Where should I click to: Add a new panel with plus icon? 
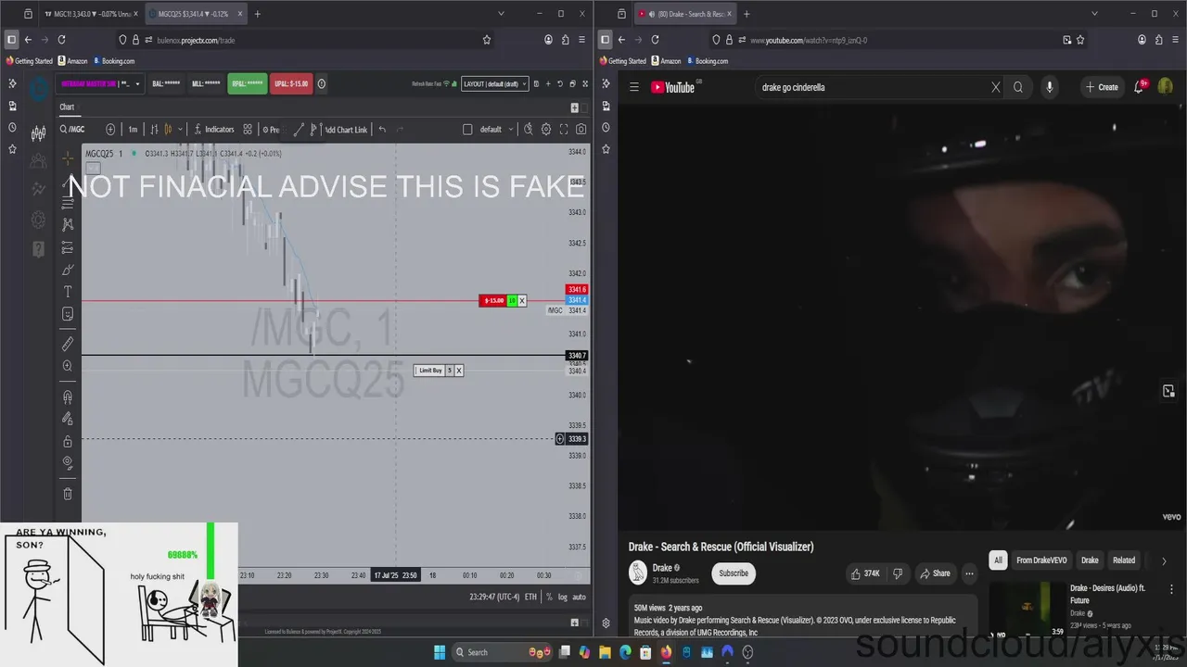(x=574, y=107)
